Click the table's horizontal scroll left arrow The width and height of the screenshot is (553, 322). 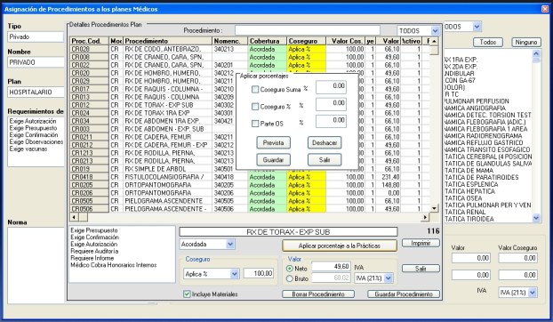(74, 217)
